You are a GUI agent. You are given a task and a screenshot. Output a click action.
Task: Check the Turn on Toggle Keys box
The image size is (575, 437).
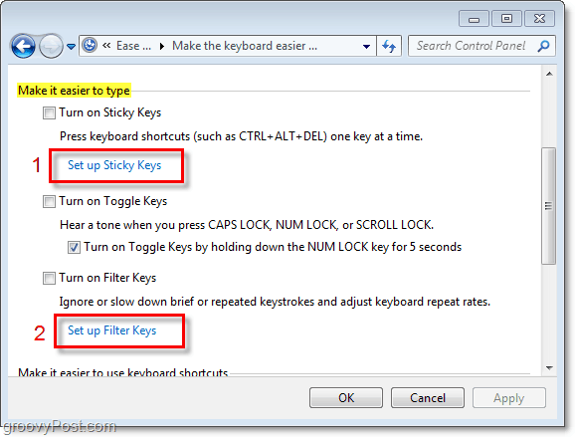(49, 201)
